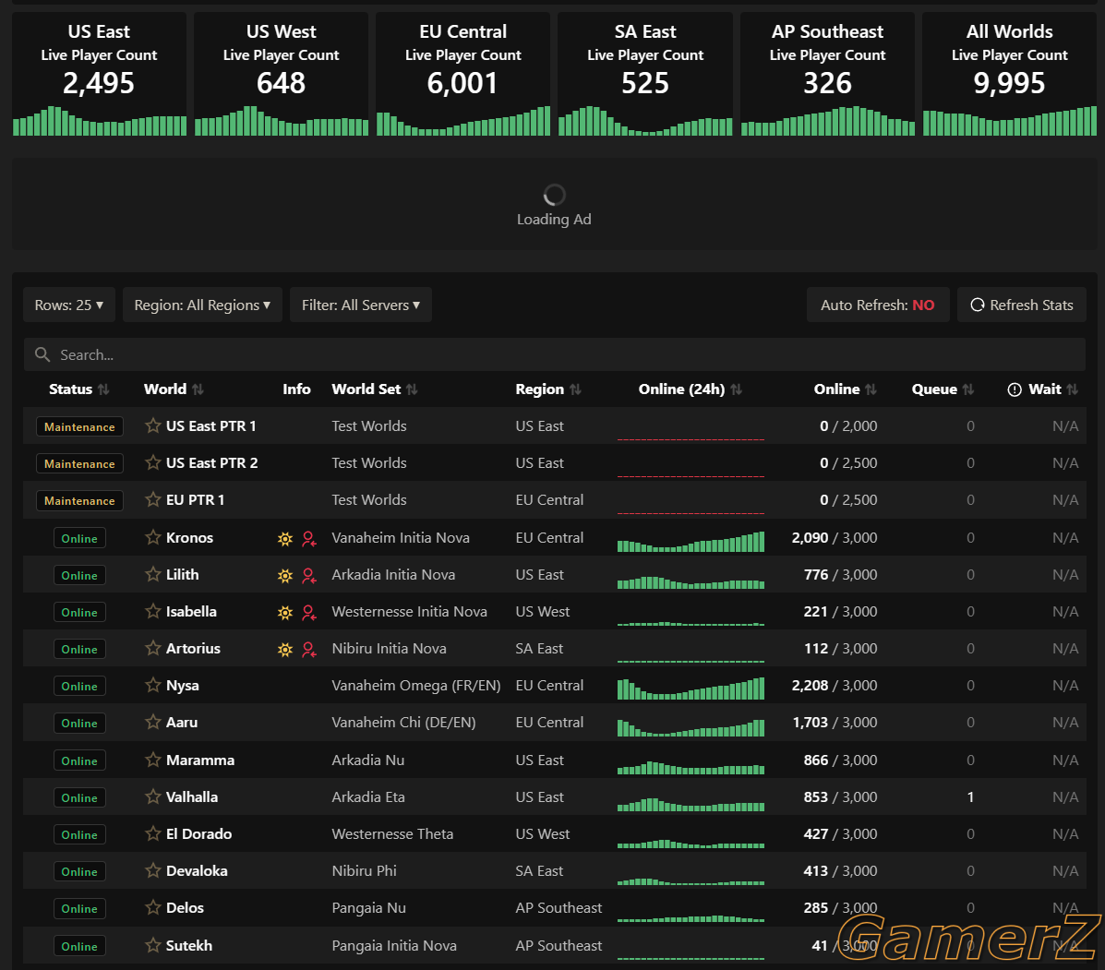Favorite the US East PTR 1 world star
The width and height of the screenshot is (1105, 970).
point(153,425)
